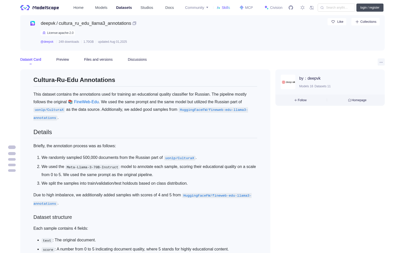This screenshot has width=405, height=253.
Task: Open the FineWeb-Edu link
Action: pos(86,102)
